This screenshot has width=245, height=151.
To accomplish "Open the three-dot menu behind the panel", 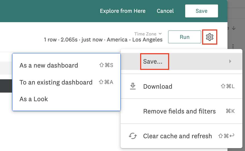I will 233,46.
